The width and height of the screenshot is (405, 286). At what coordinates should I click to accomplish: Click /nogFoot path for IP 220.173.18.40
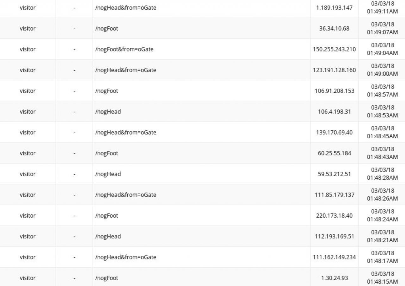[x=107, y=216]
